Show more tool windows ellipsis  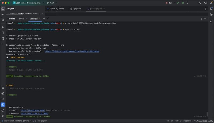[3, 44]
